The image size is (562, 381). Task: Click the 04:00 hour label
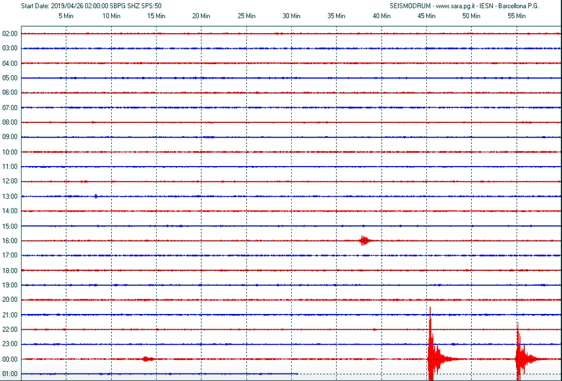point(10,63)
